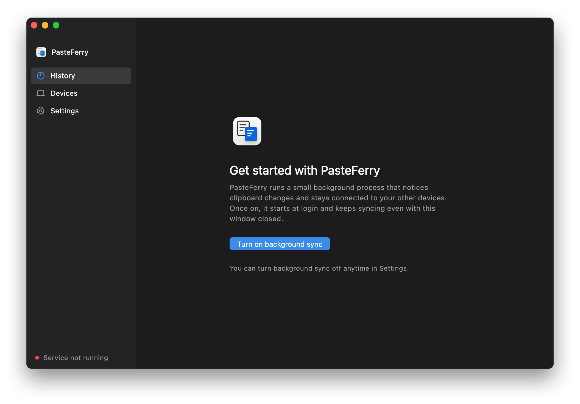Viewport: 580px width, 404px height.
Task: Click the 'Service not running' status text
Action: click(76, 358)
